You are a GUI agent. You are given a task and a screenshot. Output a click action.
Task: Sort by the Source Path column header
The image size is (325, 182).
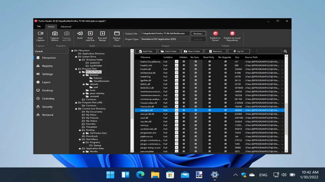(251, 57)
